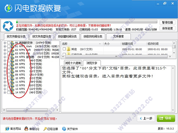The width and height of the screenshot is (178, 133).
Task: Click the drive icon of 13 NTFS
Action: pyautogui.click(x=12, y=89)
